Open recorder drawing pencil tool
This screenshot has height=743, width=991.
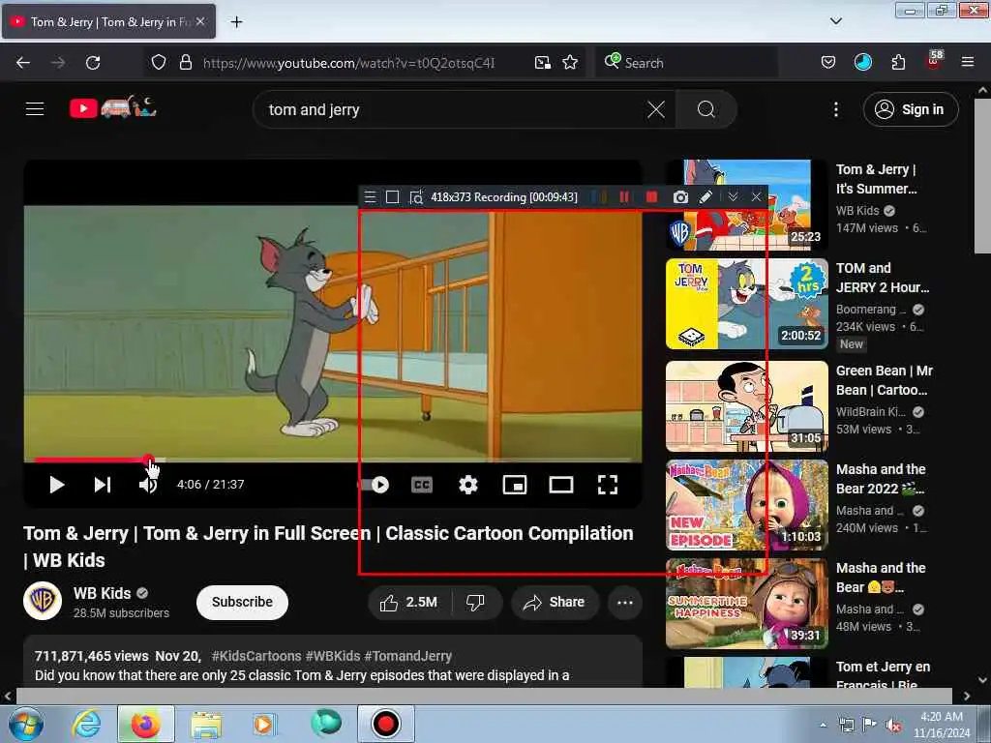pos(706,197)
